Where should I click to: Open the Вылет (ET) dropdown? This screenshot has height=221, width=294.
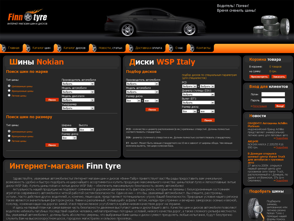pyautogui.click(x=198, y=102)
